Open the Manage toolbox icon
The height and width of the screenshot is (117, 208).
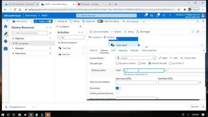click(x=6, y=48)
